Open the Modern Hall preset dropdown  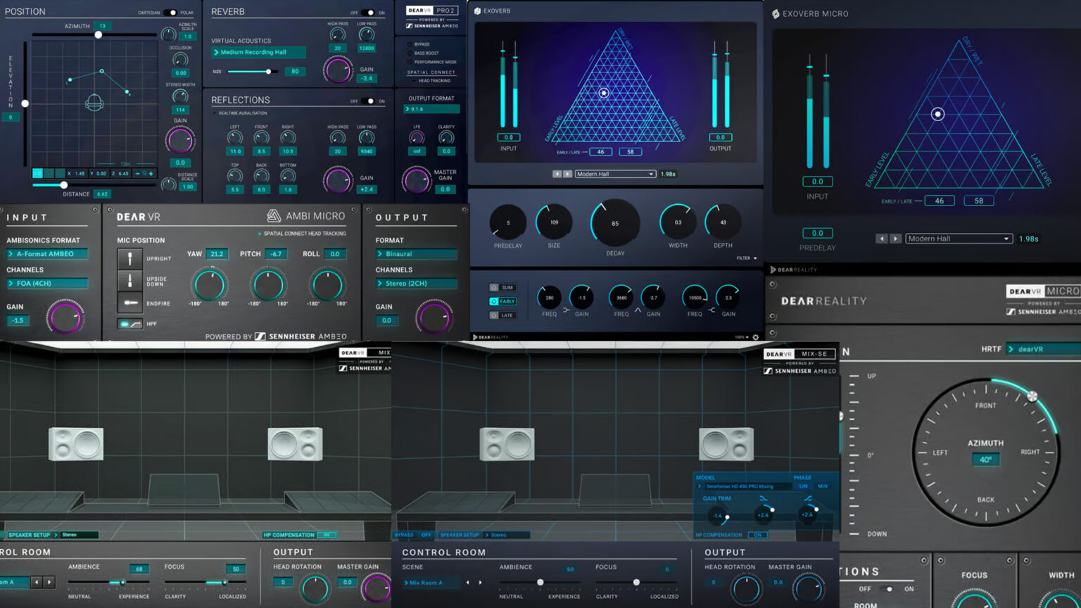[x=614, y=174]
